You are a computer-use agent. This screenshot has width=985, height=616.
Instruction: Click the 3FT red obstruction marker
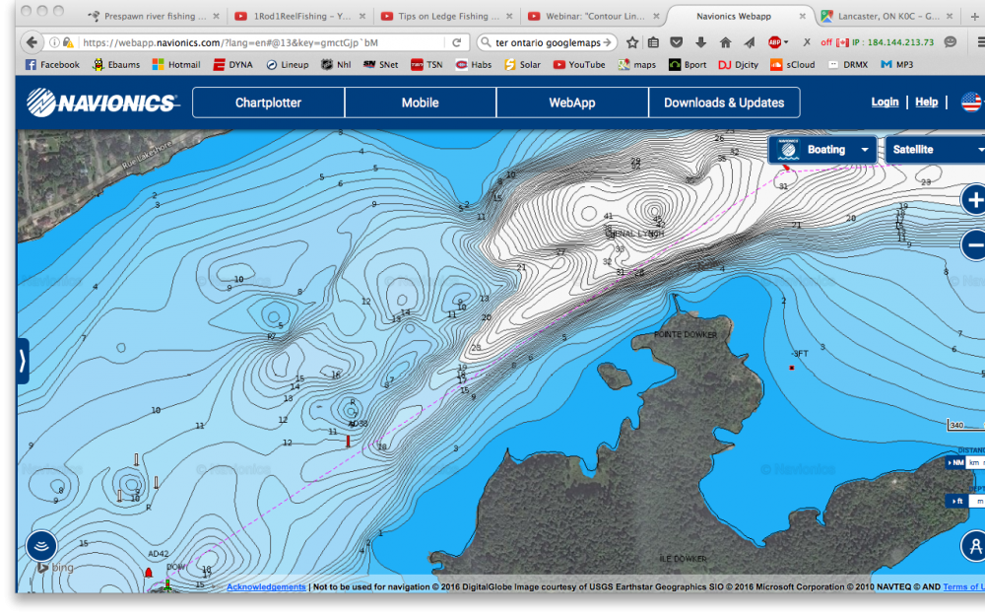point(792,368)
